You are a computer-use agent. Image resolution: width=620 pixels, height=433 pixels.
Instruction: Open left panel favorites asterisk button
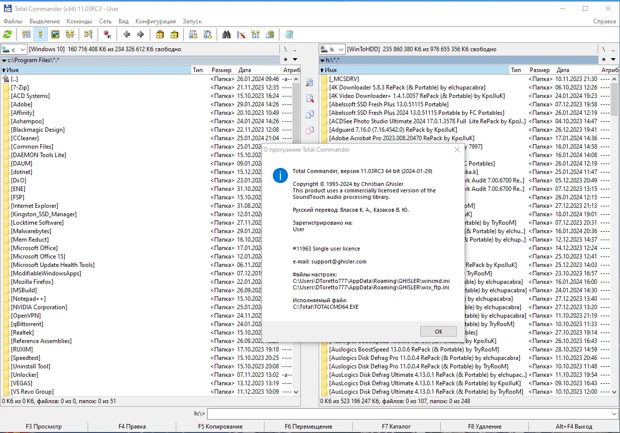(285, 60)
